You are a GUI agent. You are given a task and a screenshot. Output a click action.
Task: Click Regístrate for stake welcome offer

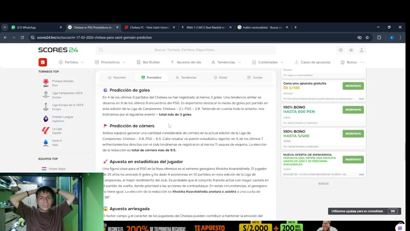353,159
